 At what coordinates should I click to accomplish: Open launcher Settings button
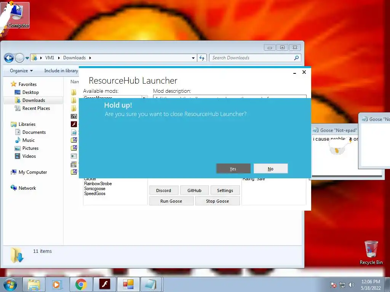225,190
